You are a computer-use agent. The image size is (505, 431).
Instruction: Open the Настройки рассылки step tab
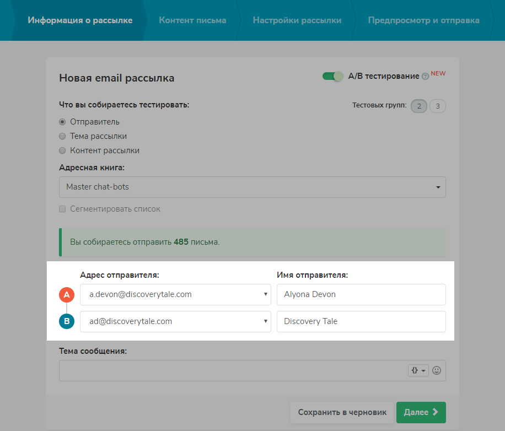(297, 20)
